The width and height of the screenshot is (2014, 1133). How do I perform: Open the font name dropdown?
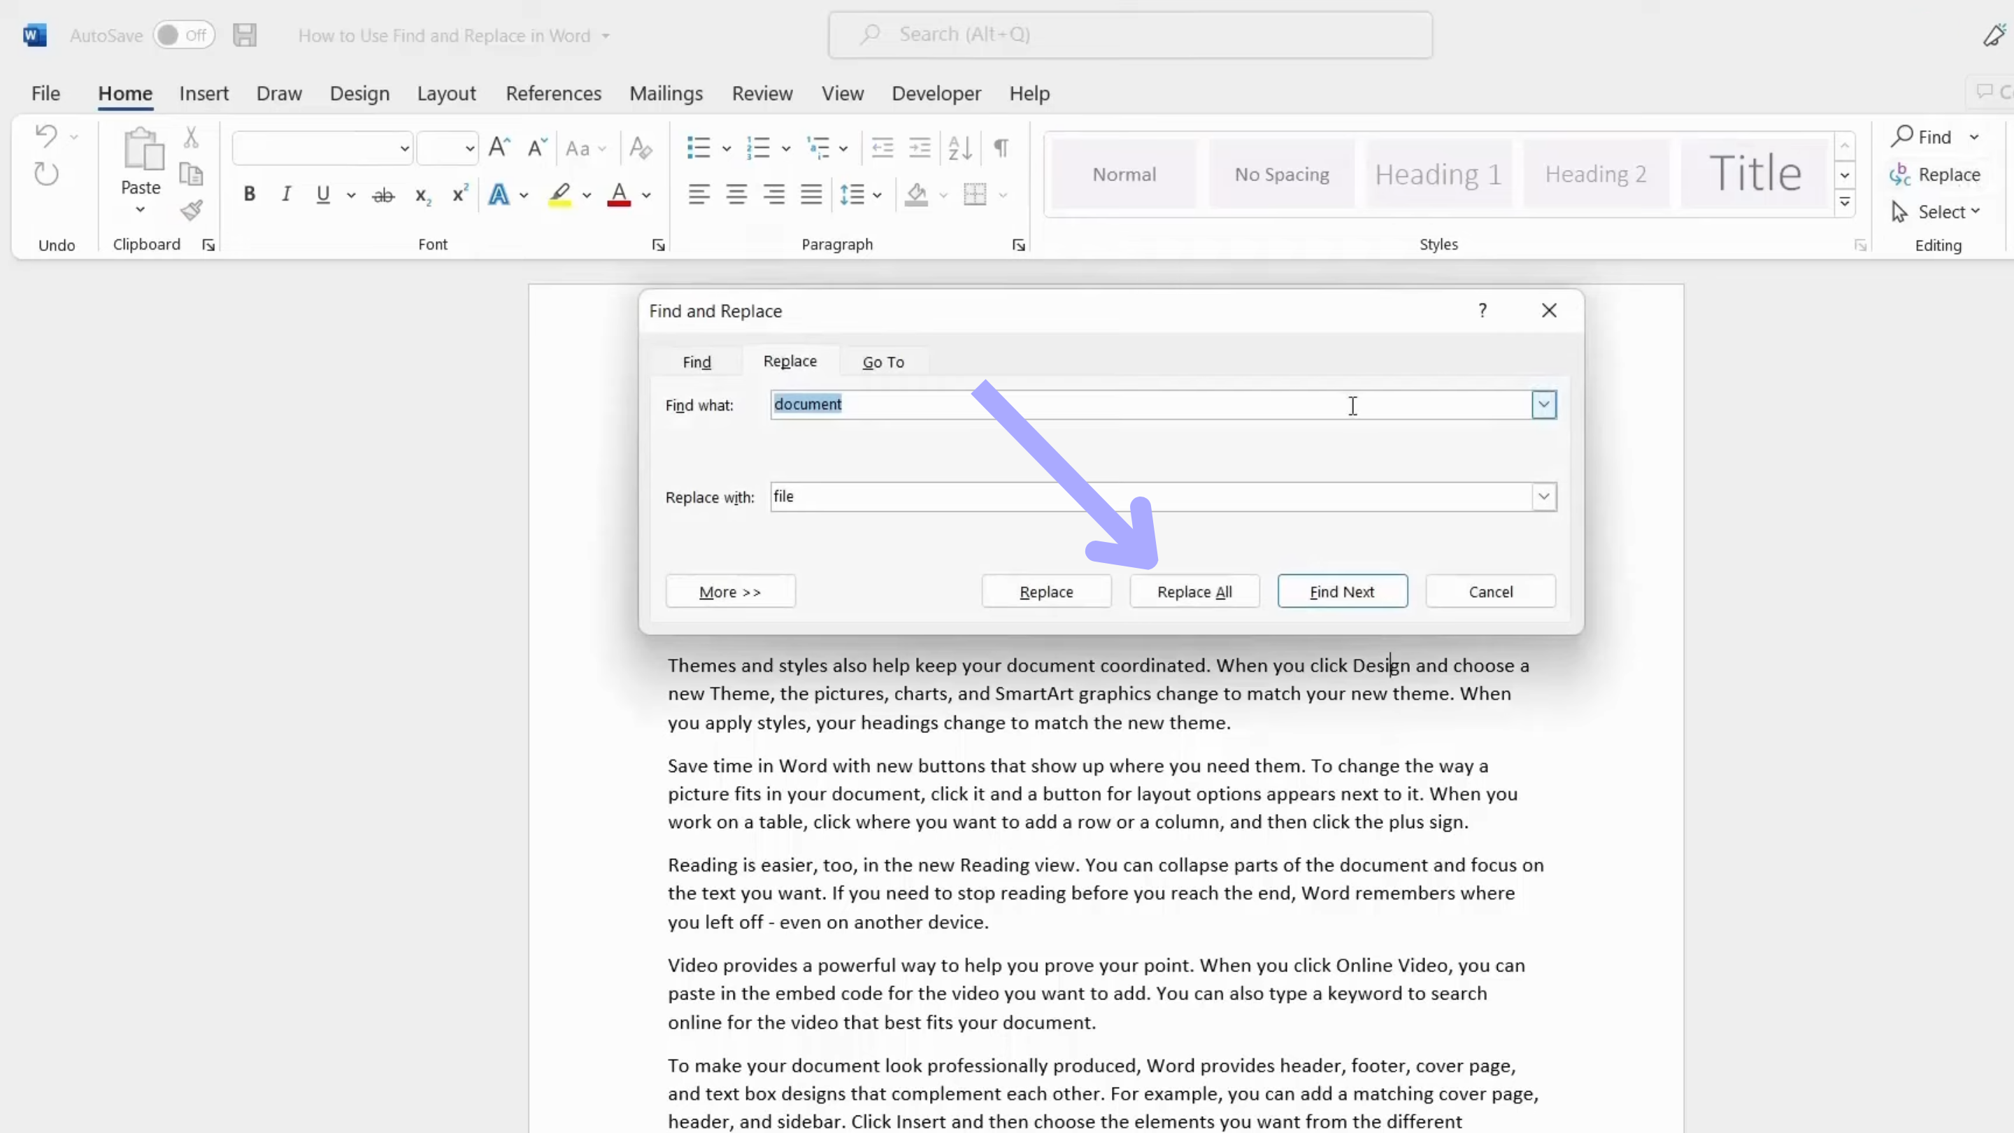[404, 148]
